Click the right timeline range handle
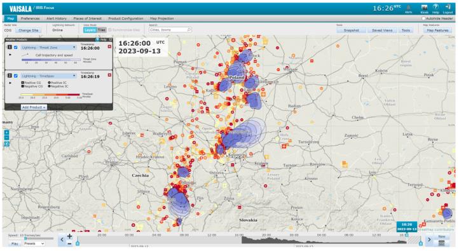Image resolution: width=459 pixels, height=251 pixels. click(421, 243)
